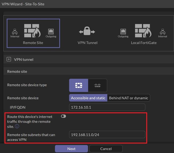The image size is (174, 153).
Task: Click the info icon next to route traffic option
Action: pyautogui.click(x=17, y=126)
